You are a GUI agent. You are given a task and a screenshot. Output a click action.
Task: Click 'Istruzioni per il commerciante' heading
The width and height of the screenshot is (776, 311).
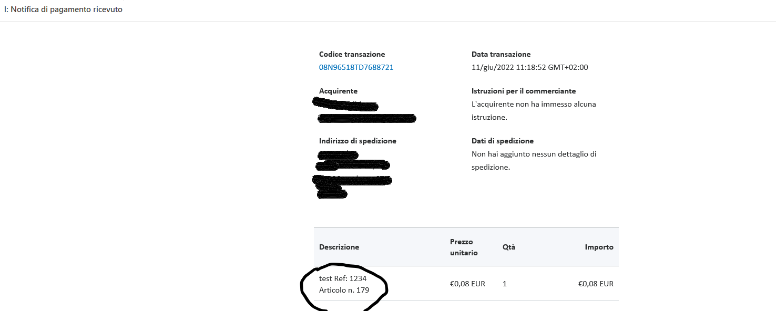click(524, 91)
